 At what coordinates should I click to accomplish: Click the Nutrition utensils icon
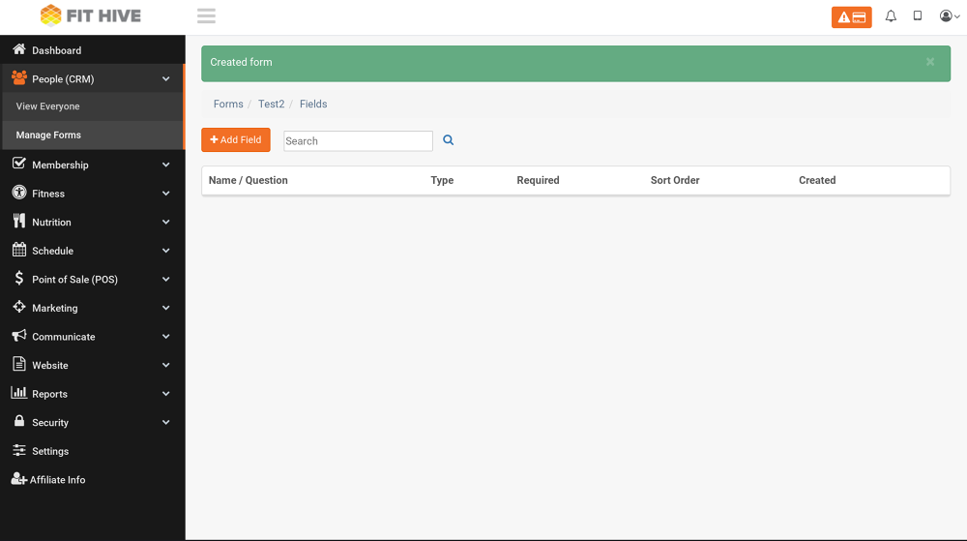tap(19, 221)
